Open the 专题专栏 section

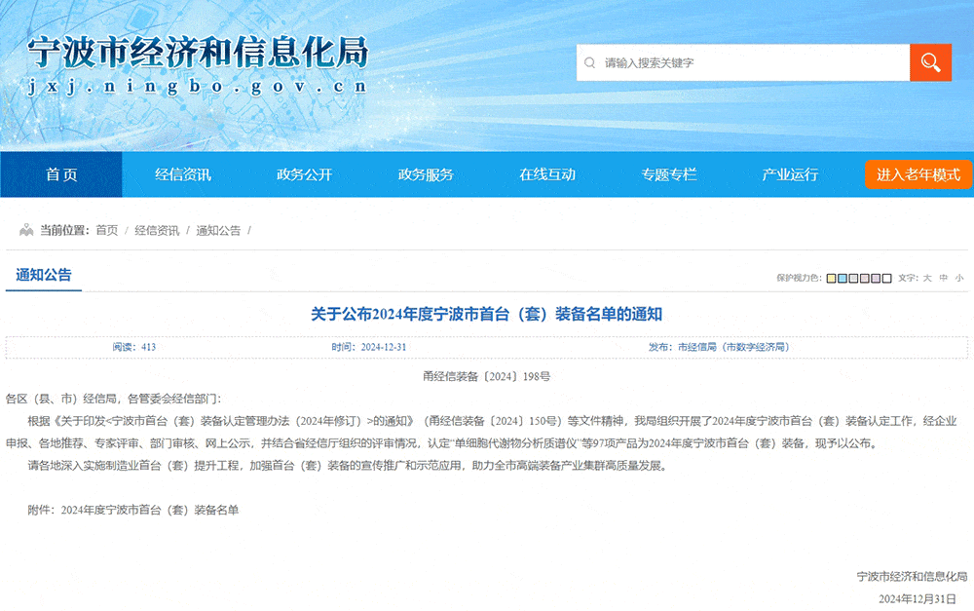[668, 174]
